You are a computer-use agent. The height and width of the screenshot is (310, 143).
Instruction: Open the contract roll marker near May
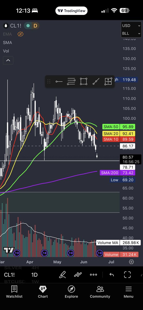pyautogui.click(x=71, y=253)
